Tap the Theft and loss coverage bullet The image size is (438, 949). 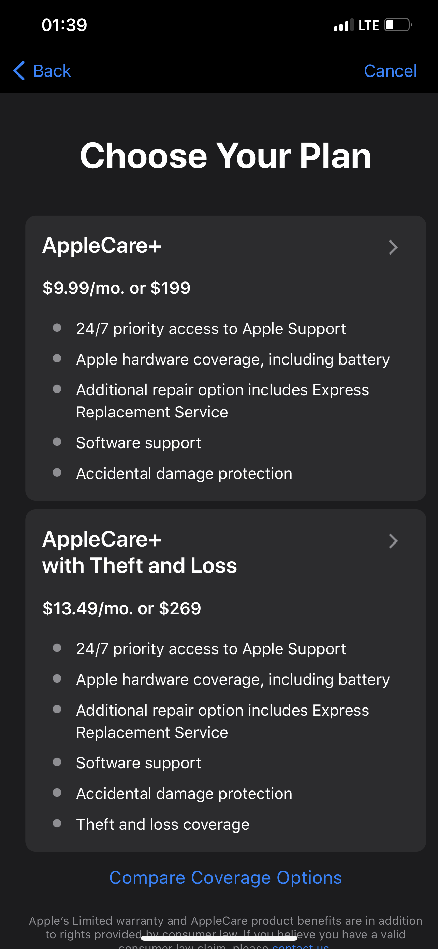[x=163, y=824]
